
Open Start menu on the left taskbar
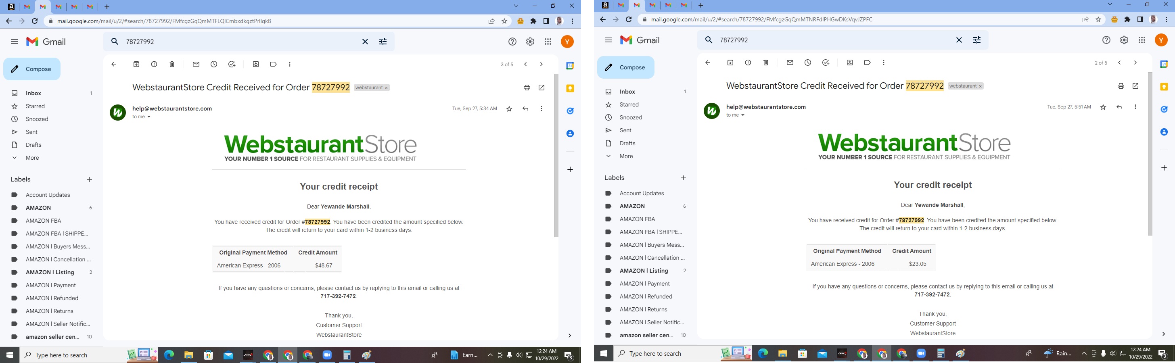[x=10, y=355]
